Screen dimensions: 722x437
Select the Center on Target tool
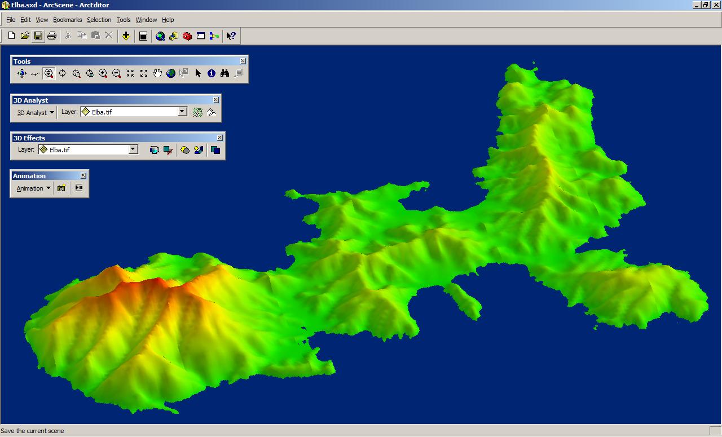(x=62, y=73)
